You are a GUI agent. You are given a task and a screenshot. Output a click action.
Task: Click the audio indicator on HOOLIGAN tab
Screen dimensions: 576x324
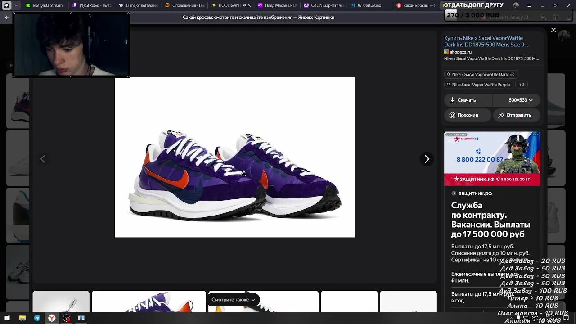pyautogui.click(x=244, y=5)
